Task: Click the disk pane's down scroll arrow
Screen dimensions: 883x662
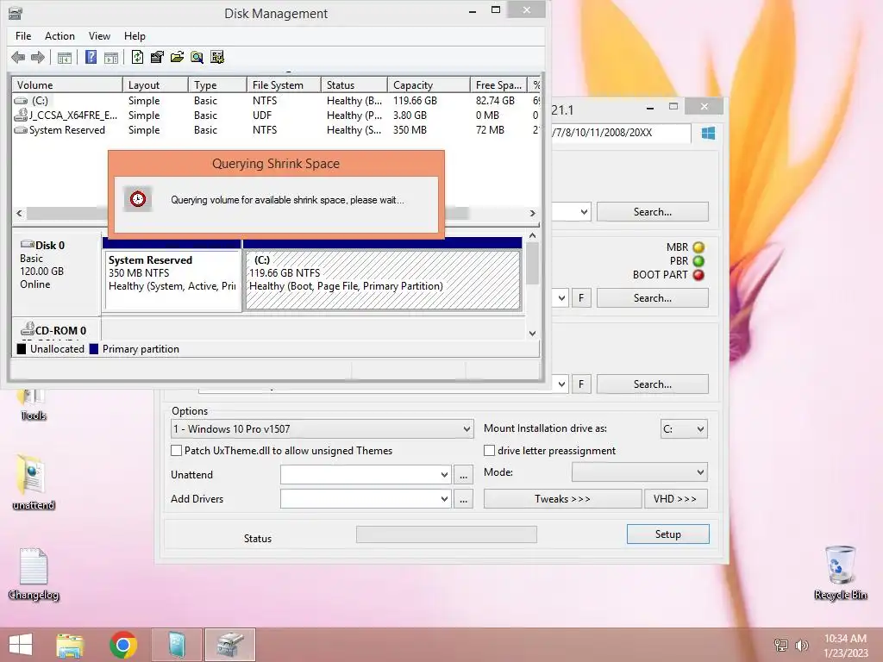Action: pyautogui.click(x=532, y=334)
